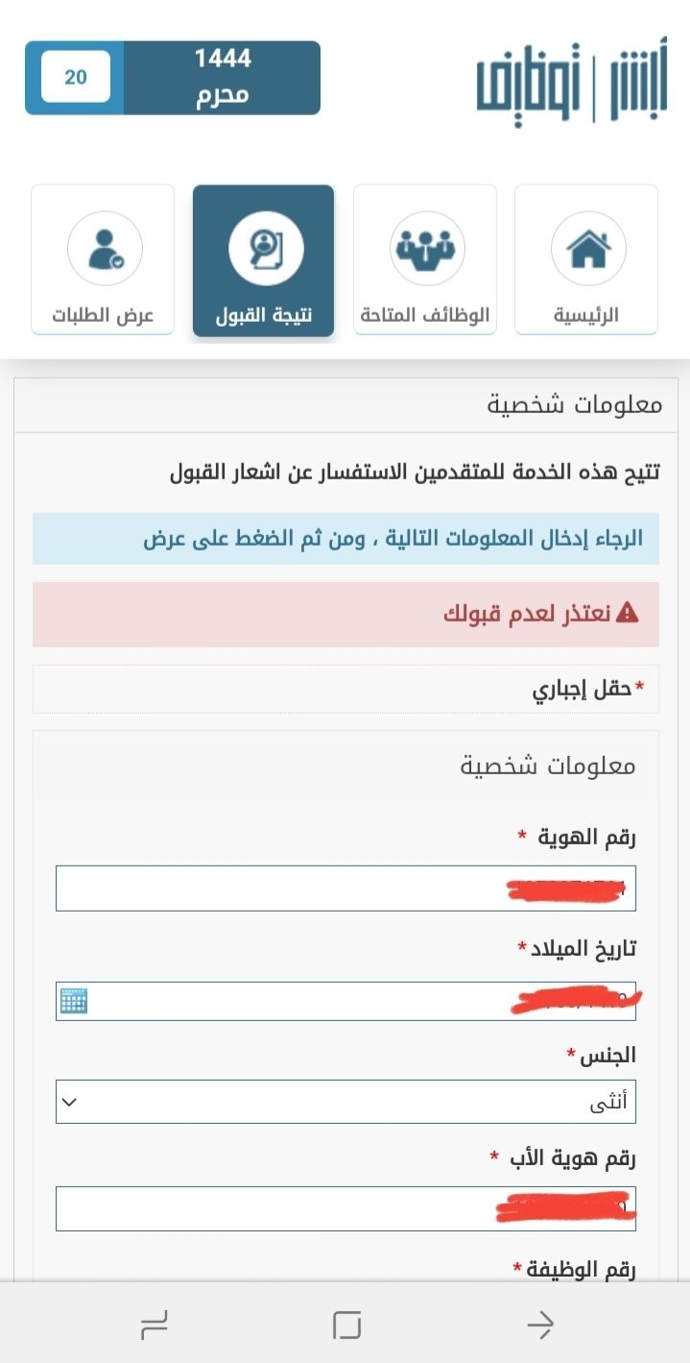Open the recent apps navigation button
The width and height of the screenshot is (690, 1363).
pos(154,1326)
